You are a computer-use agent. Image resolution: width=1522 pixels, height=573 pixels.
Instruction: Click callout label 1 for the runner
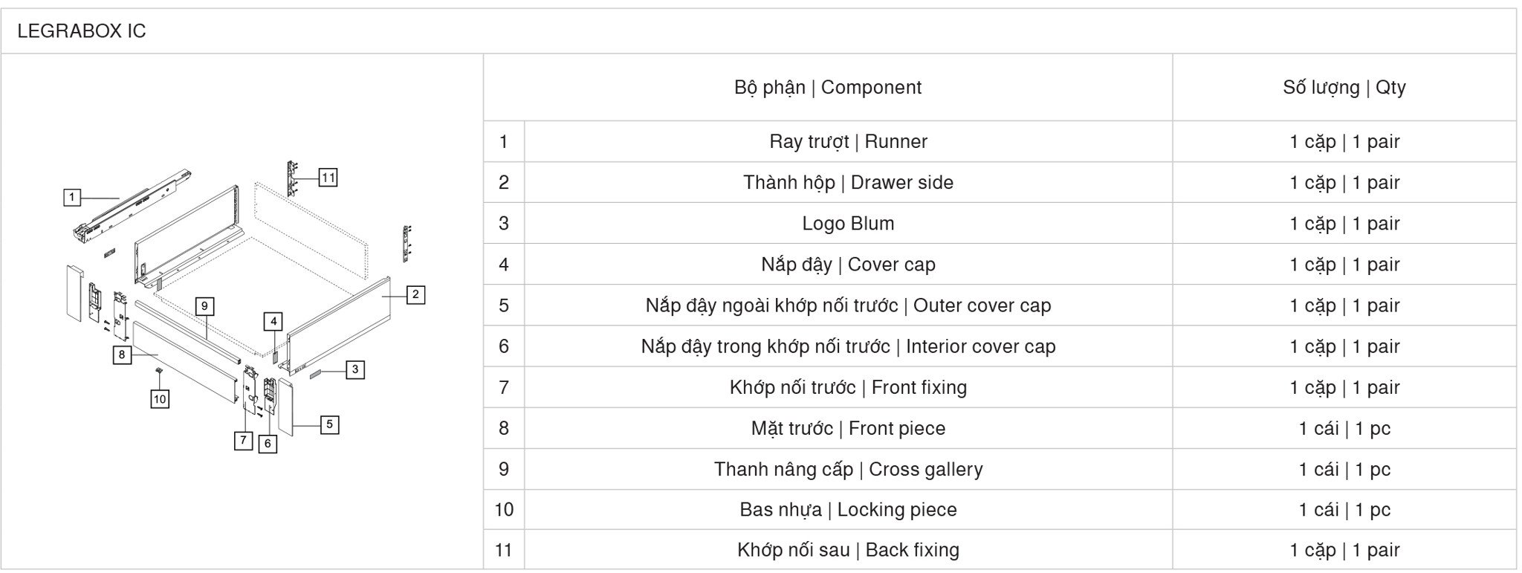[72, 198]
